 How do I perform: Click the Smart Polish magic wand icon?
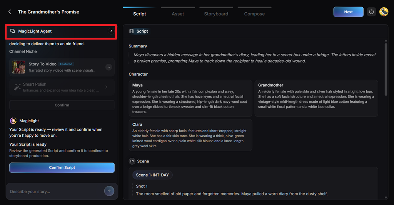pyautogui.click(x=17, y=87)
